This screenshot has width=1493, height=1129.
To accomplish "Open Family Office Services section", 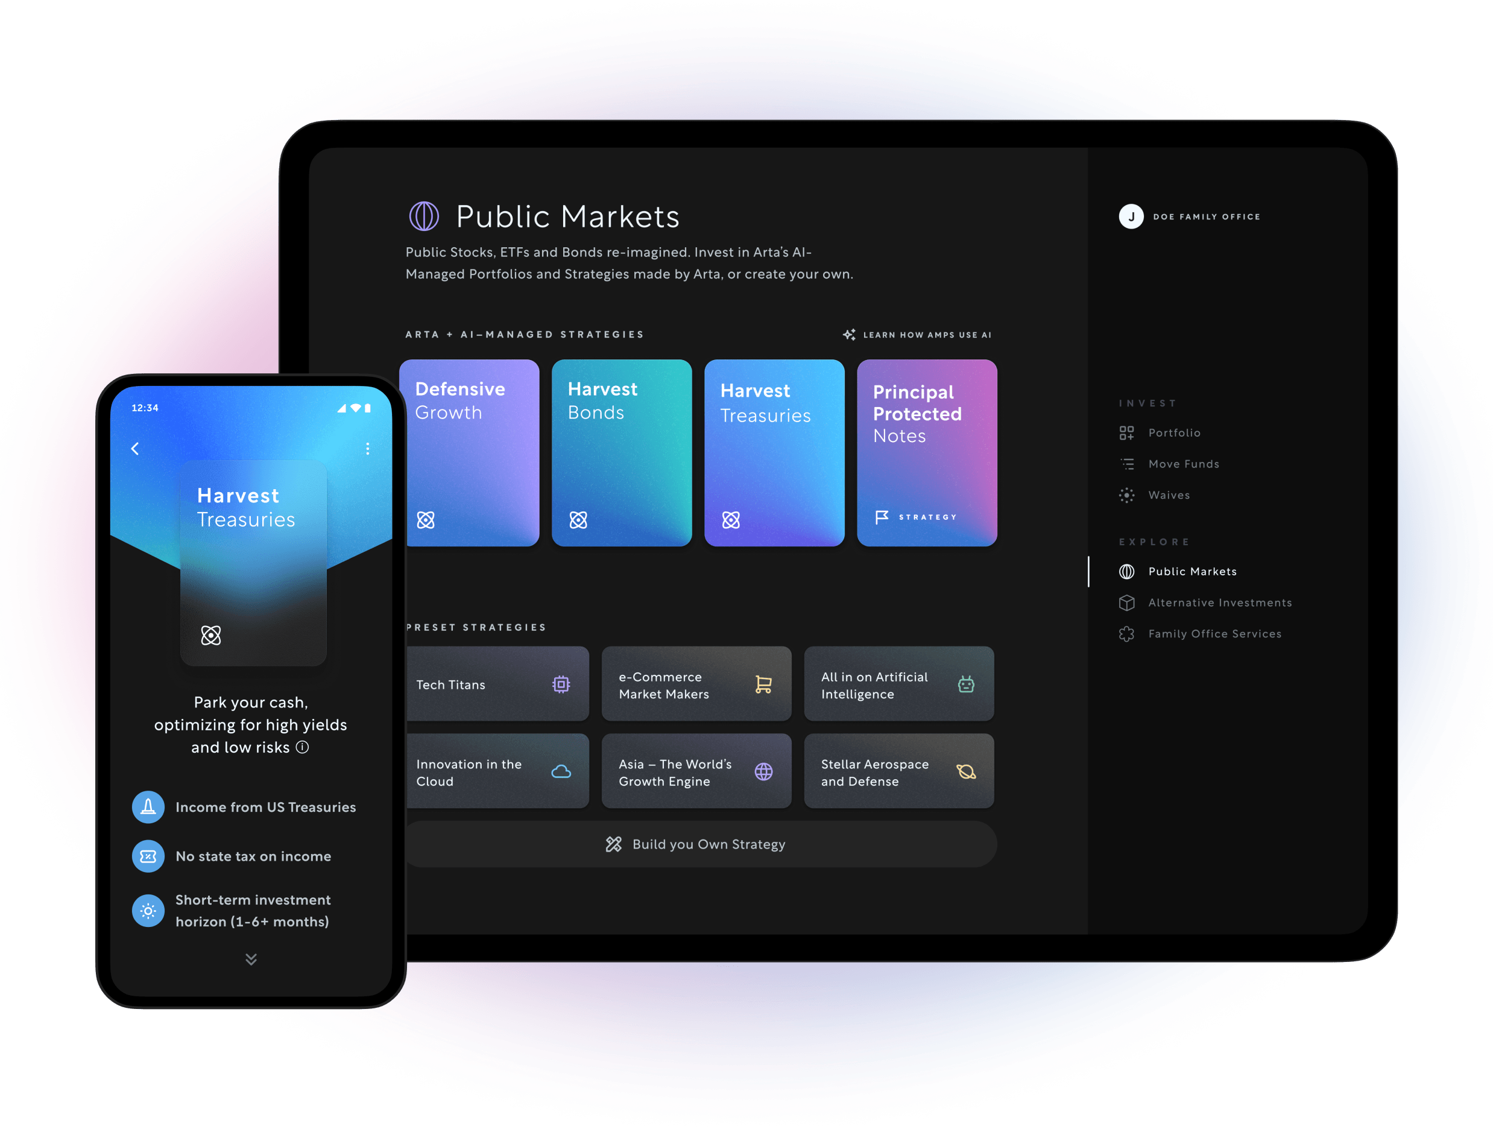I will (x=1214, y=632).
